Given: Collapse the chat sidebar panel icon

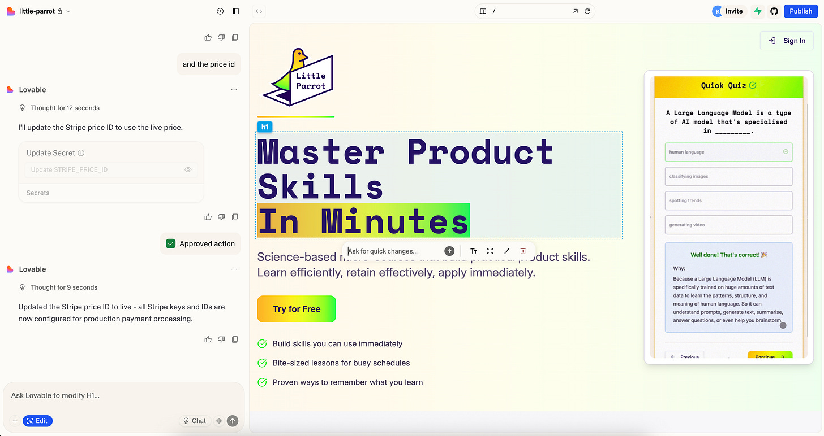Looking at the screenshot, I should tap(235, 11).
